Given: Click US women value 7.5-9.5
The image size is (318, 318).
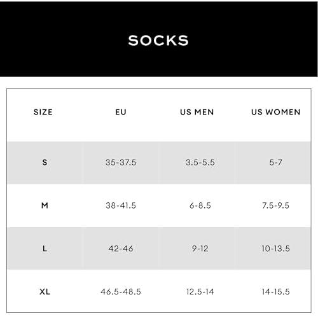Looking at the screenshot, I should (x=275, y=205).
